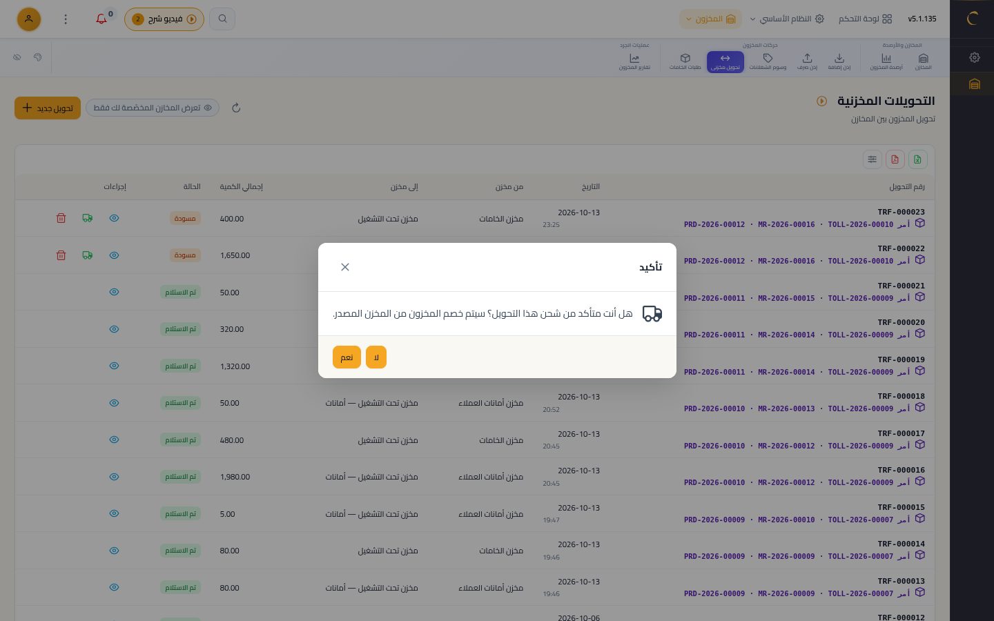Open أرصدة المخزون stock balances
Viewport: 994px width, 621px height.
886,61
